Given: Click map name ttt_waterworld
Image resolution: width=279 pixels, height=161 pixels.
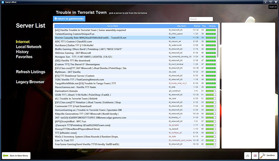Looking at the screenshot, I should [x=175, y=45].
